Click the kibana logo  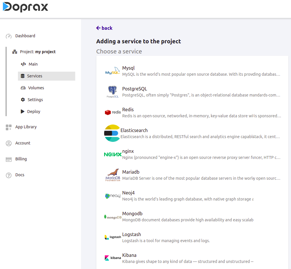113,258
